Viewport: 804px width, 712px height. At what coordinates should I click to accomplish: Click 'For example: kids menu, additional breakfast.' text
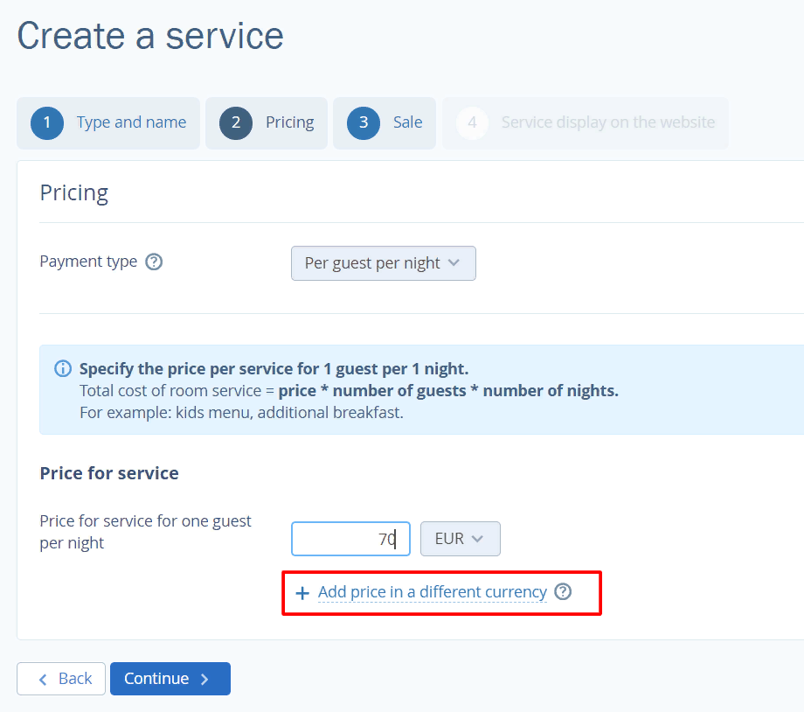click(241, 413)
